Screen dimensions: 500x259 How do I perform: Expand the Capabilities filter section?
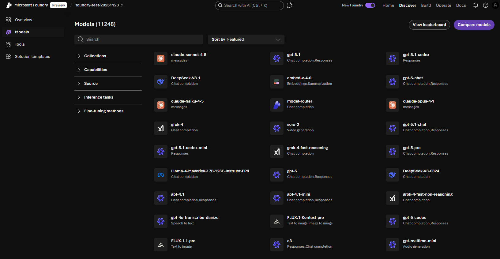click(x=108, y=70)
